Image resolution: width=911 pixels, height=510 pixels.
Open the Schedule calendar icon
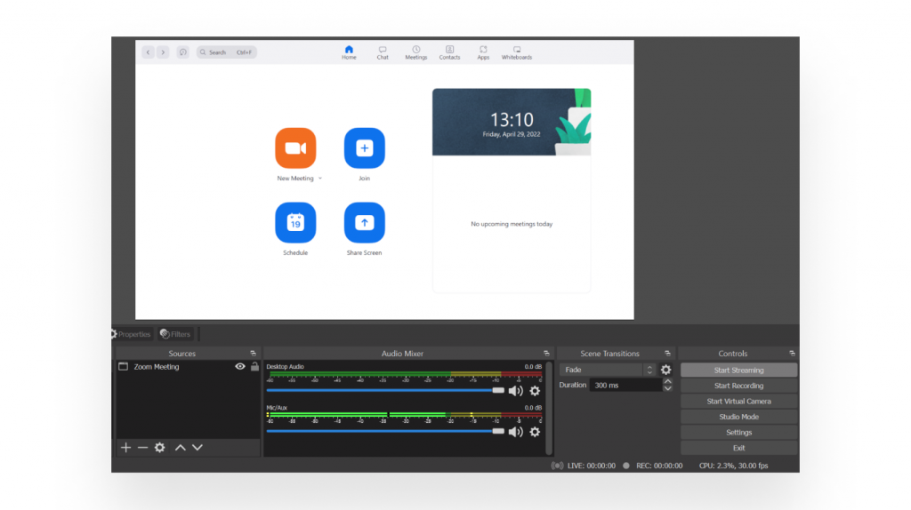point(295,222)
